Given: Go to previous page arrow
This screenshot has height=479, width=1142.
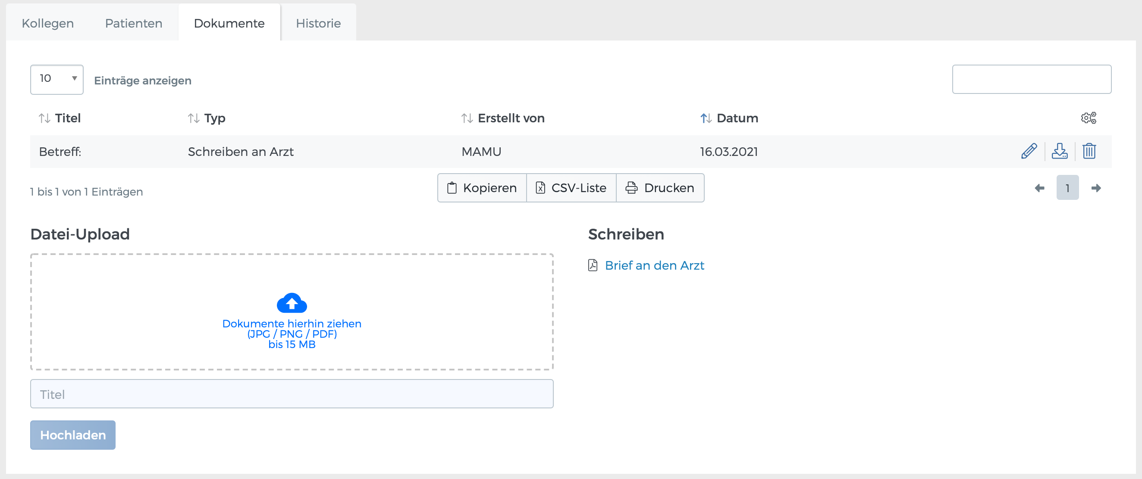Looking at the screenshot, I should (1039, 188).
